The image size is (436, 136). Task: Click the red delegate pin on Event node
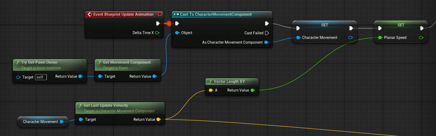pyautogui.click(x=160, y=14)
